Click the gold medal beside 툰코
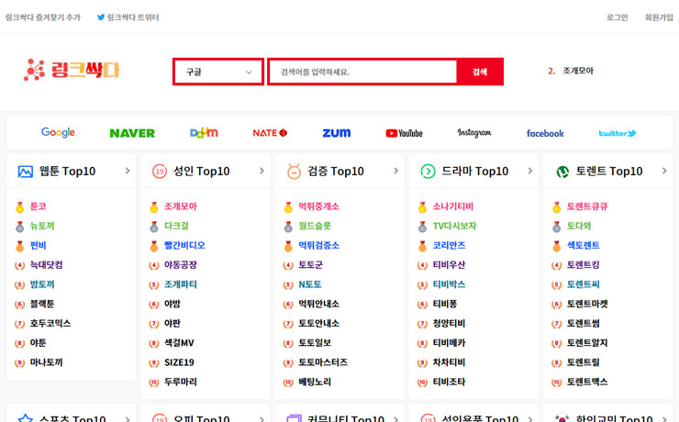The width and height of the screenshot is (679, 422). tap(19, 207)
